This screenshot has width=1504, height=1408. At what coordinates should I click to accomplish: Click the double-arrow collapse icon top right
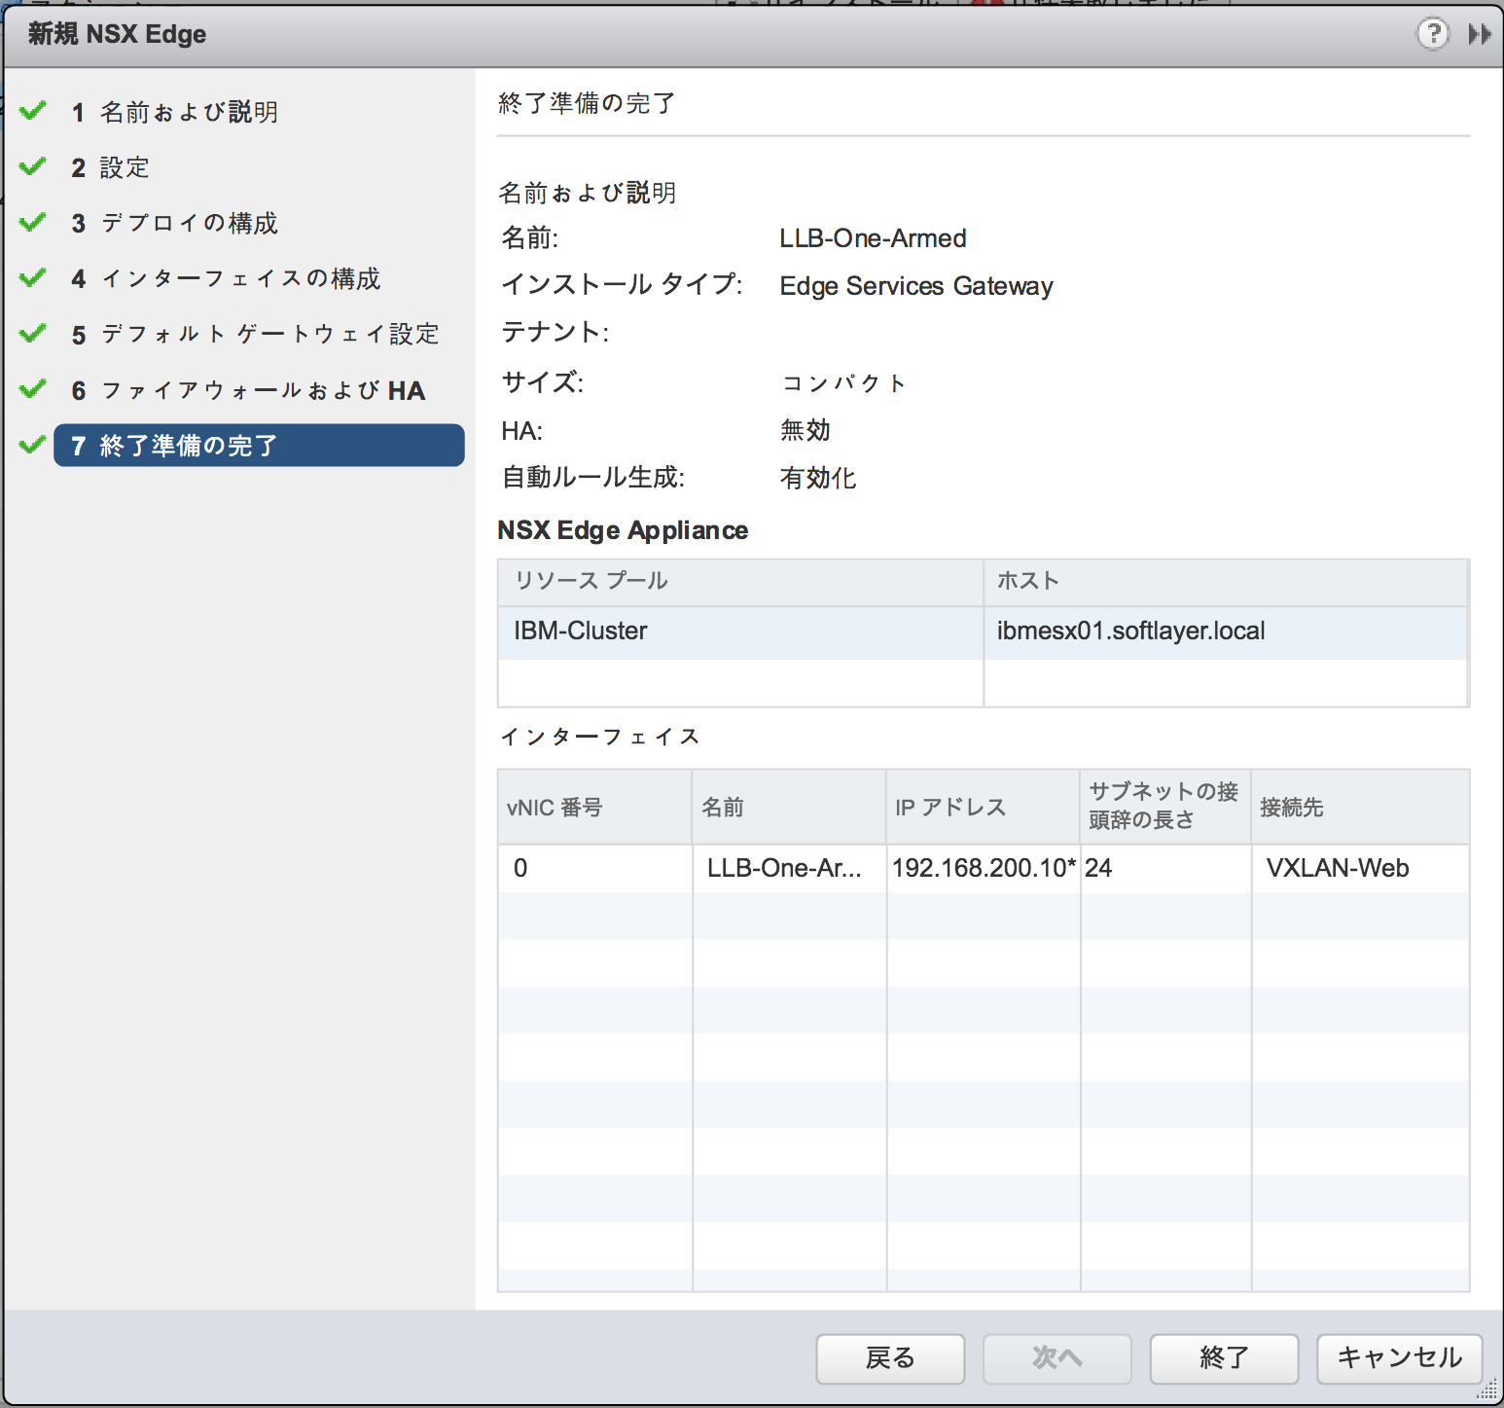(1479, 34)
